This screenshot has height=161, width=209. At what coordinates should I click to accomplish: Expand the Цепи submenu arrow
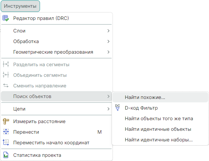108,109
